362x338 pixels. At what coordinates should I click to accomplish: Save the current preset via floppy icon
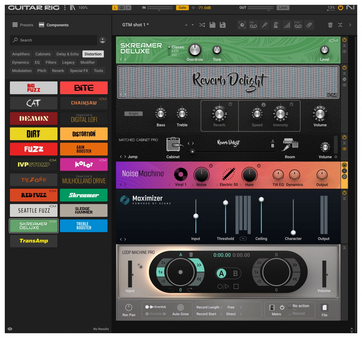tap(212, 25)
